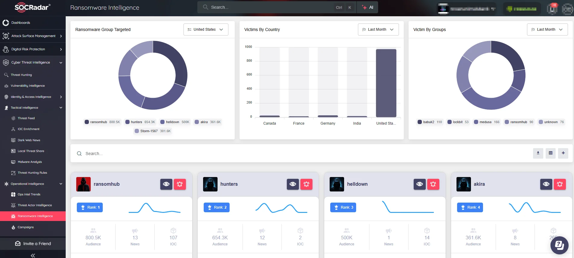Collapse the sidebar with double-chevron icon
This screenshot has height=258, width=574.
[x=33, y=255]
